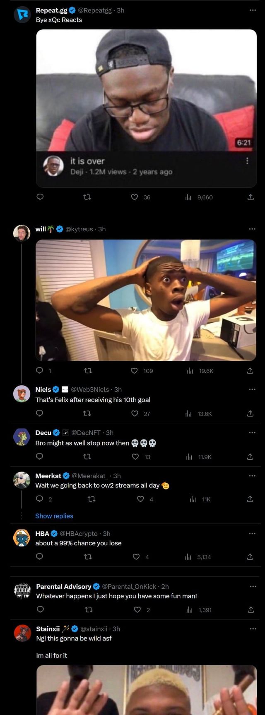The height and width of the screenshot is (715, 265).
Task: Open @kytreus profile from the handle
Action: 80,229
